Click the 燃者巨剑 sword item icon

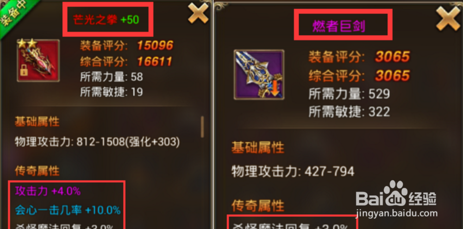point(259,75)
